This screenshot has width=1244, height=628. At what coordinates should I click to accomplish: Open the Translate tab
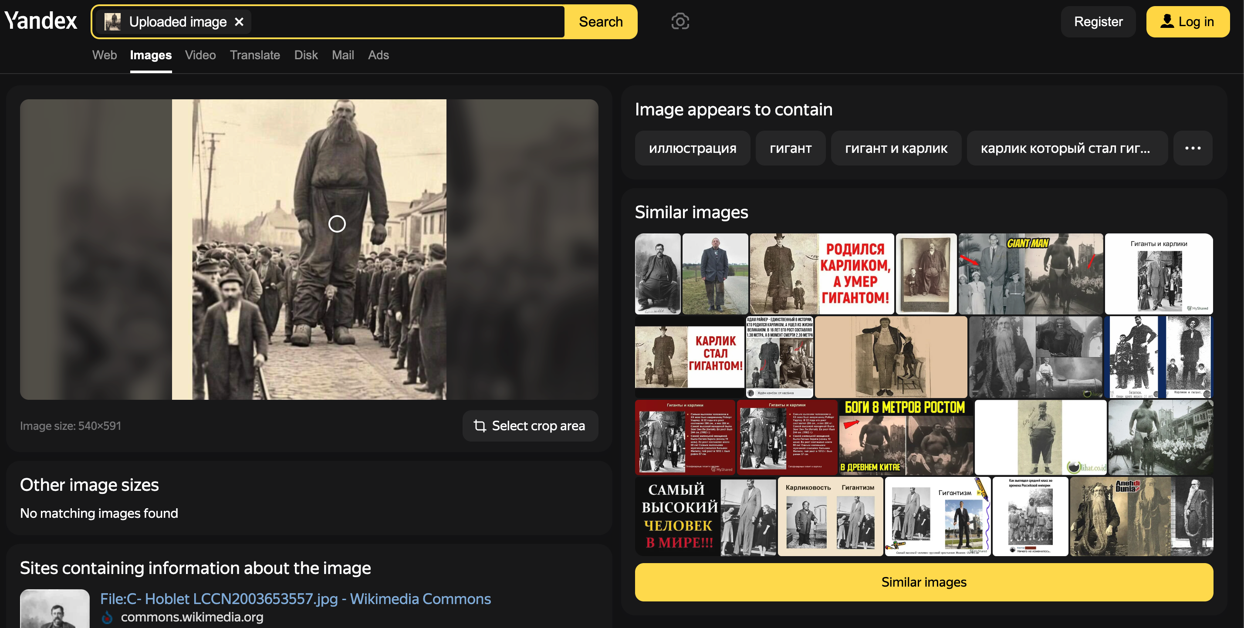pyautogui.click(x=254, y=55)
